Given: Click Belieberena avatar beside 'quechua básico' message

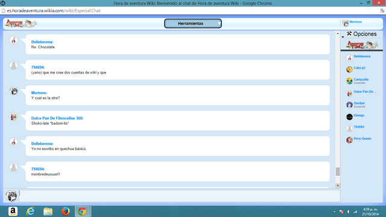Looking at the screenshot, I should pos(13,142).
